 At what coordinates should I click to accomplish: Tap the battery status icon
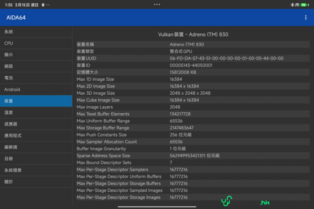click(304, 5)
